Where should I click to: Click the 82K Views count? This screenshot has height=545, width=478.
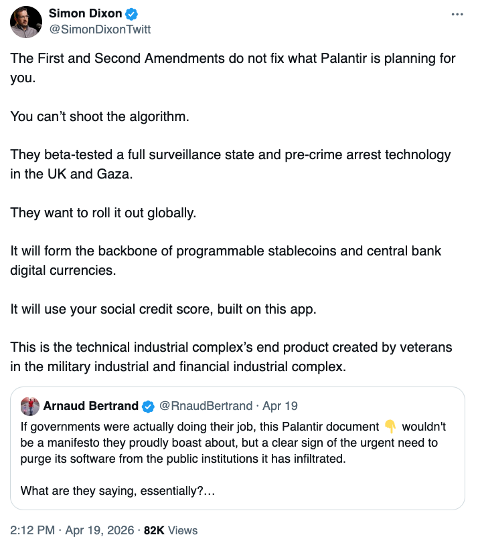pos(171,530)
